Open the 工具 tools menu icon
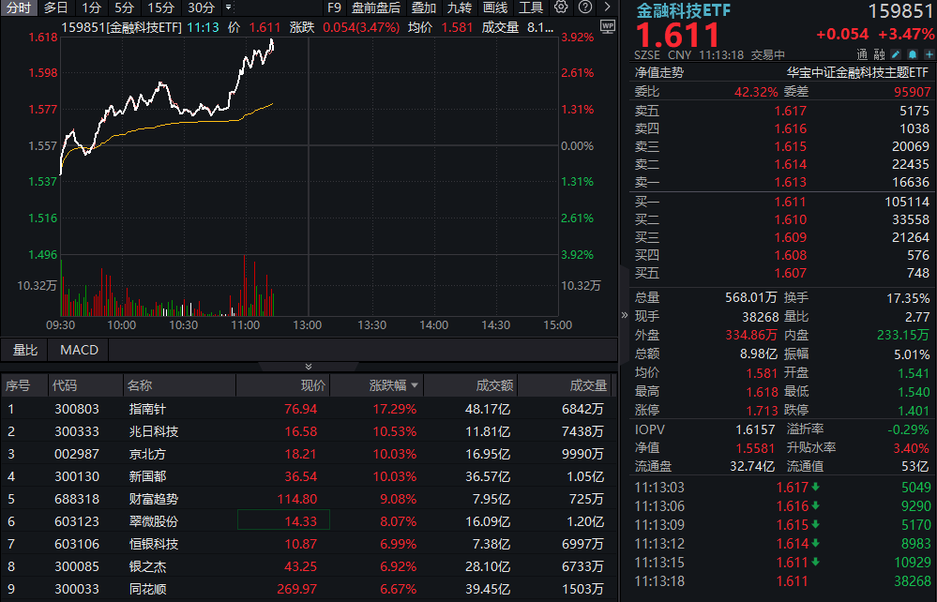The width and height of the screenshot is (937, 602). click(x=531, y=8)
